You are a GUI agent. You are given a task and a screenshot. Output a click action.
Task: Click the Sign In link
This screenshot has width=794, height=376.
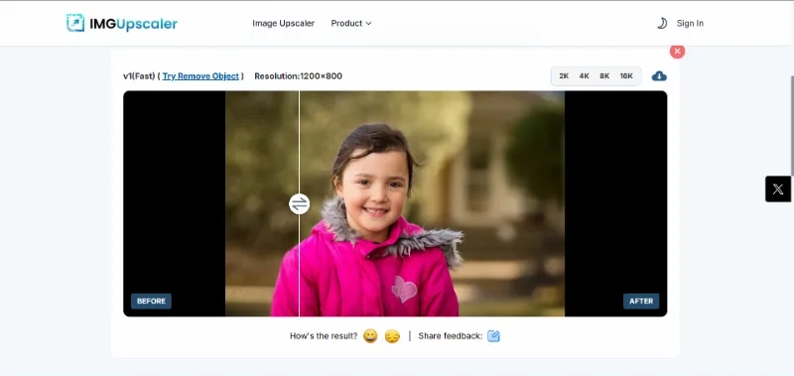coord(690,23)
